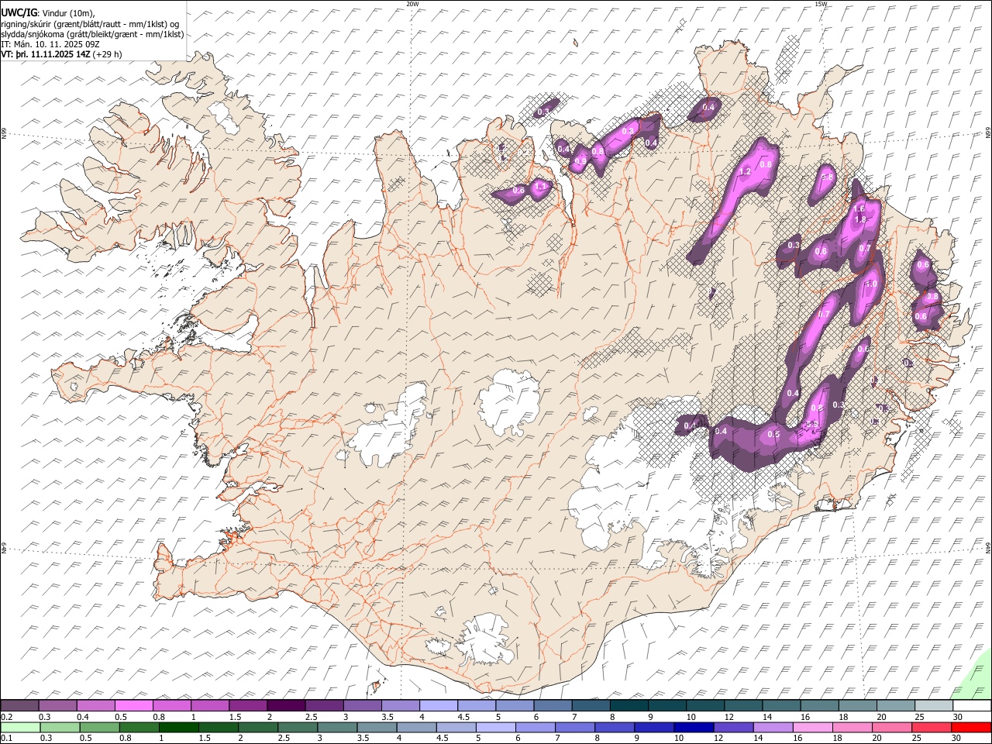The image size is (992, 744).
Task: Click the 16 label on the snow scale
Action: 805,716
